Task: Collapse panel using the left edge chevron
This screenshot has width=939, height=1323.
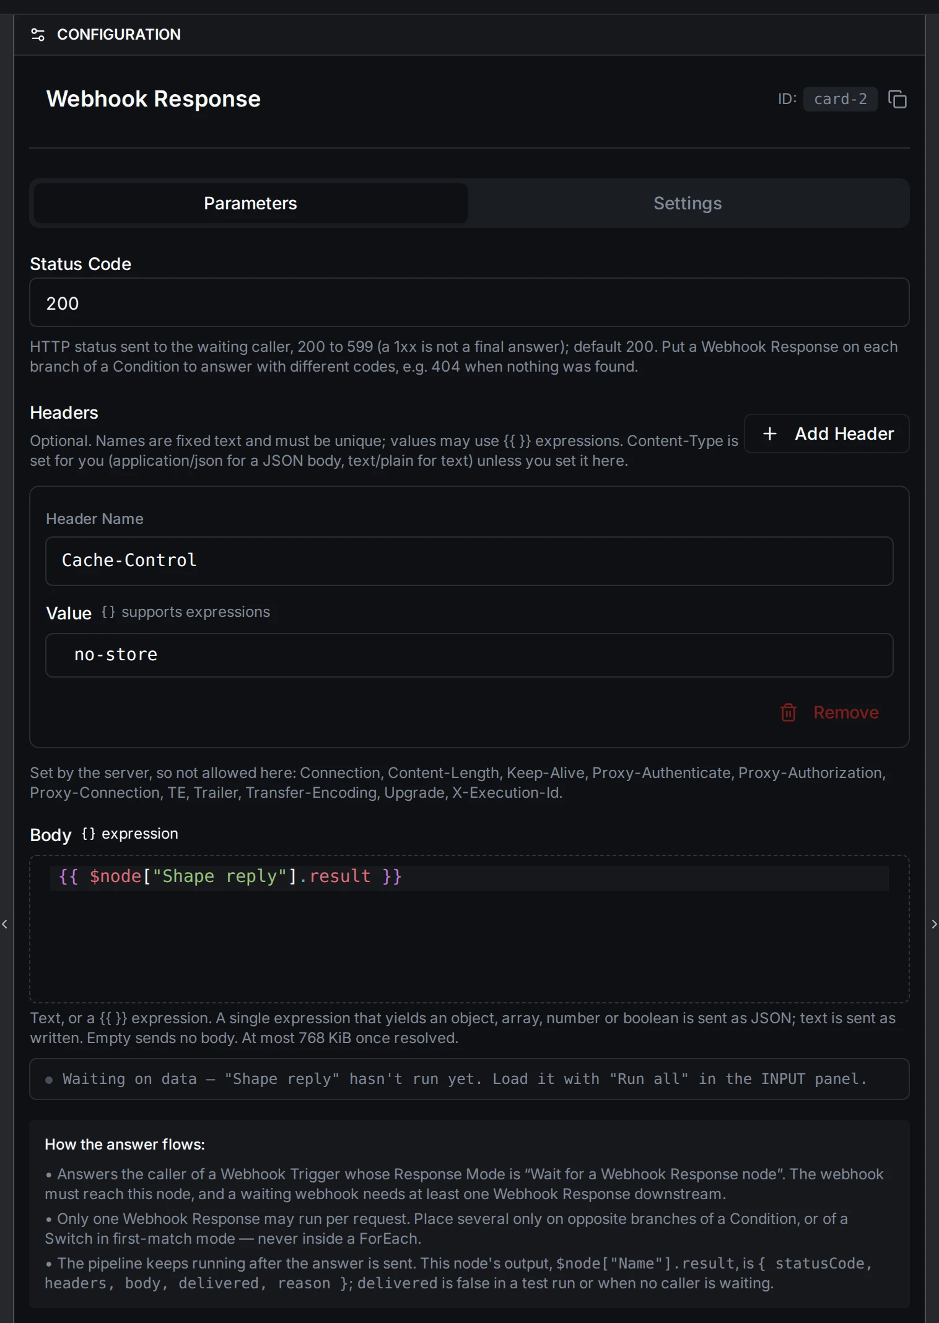Action: (4, 924)
